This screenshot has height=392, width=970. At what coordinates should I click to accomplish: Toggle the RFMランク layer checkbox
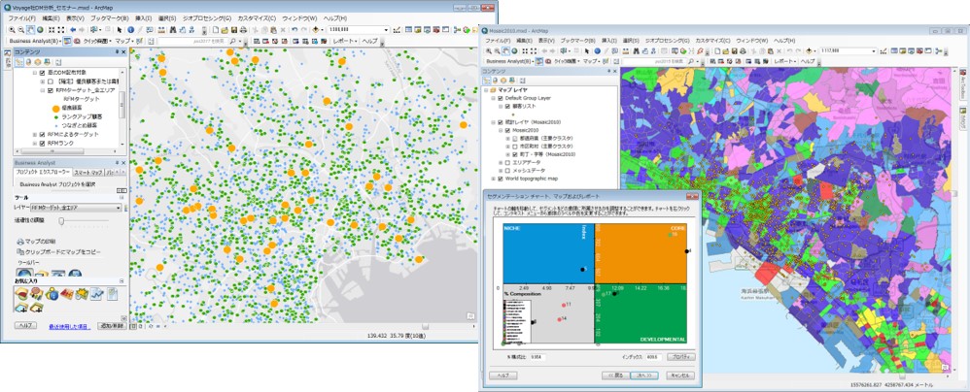[x=42, y=144]
